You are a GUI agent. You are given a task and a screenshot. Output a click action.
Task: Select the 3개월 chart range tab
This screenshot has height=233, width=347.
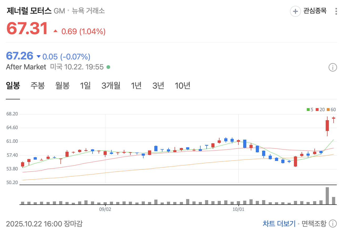click(x=111, y=86)
